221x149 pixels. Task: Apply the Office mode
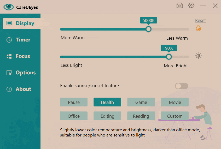pyautogui.click(x=74, y=116)
